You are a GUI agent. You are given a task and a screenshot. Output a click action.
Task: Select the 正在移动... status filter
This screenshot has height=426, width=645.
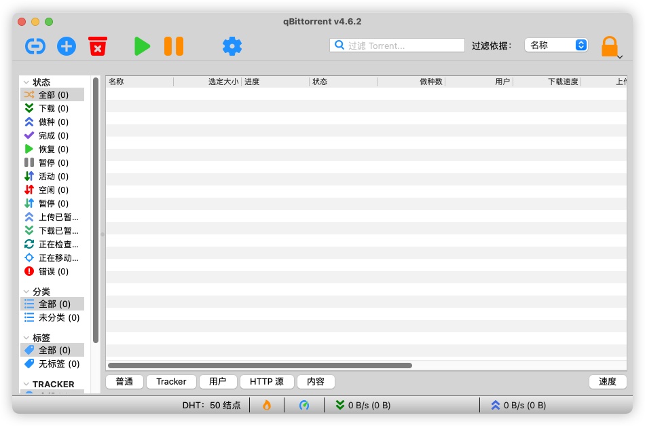pyautogui.click(x=52, y=258)
